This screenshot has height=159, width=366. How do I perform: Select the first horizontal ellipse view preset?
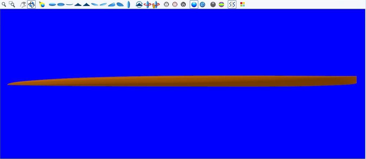click(52, 4)
